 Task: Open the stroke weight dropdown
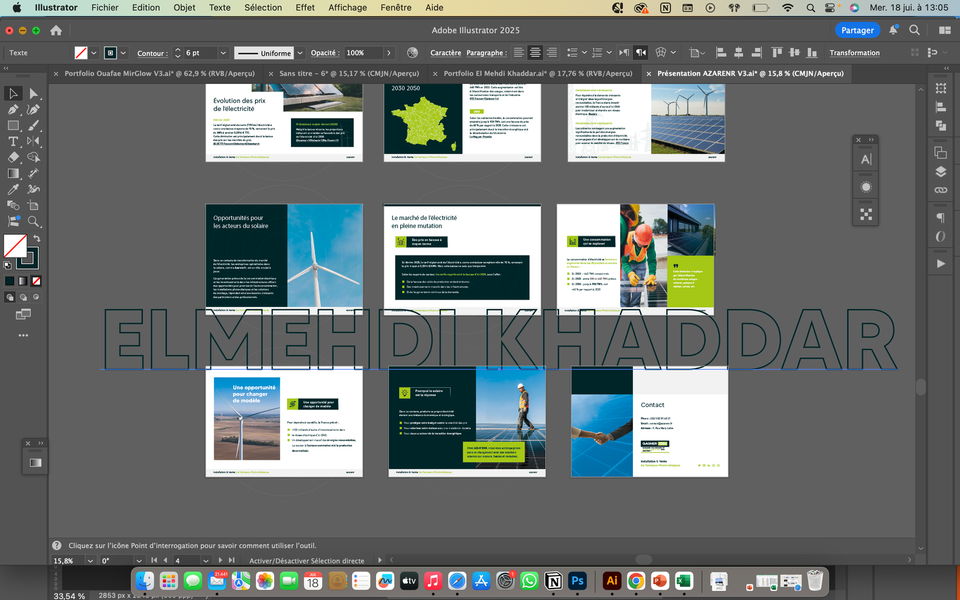[x=223, y=53]
